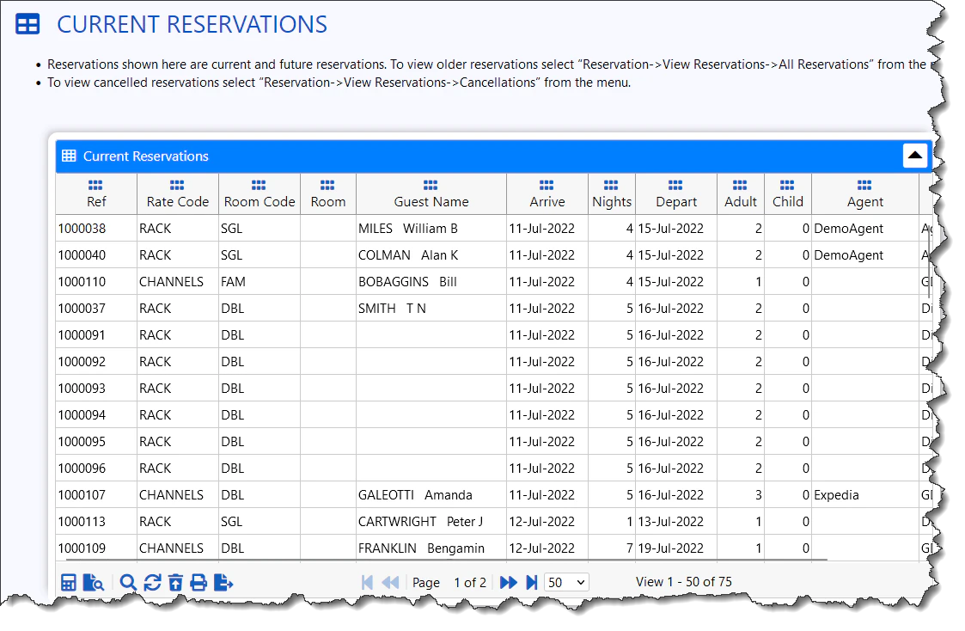Select the column icon on the Agent header

(x=865, y=183)
